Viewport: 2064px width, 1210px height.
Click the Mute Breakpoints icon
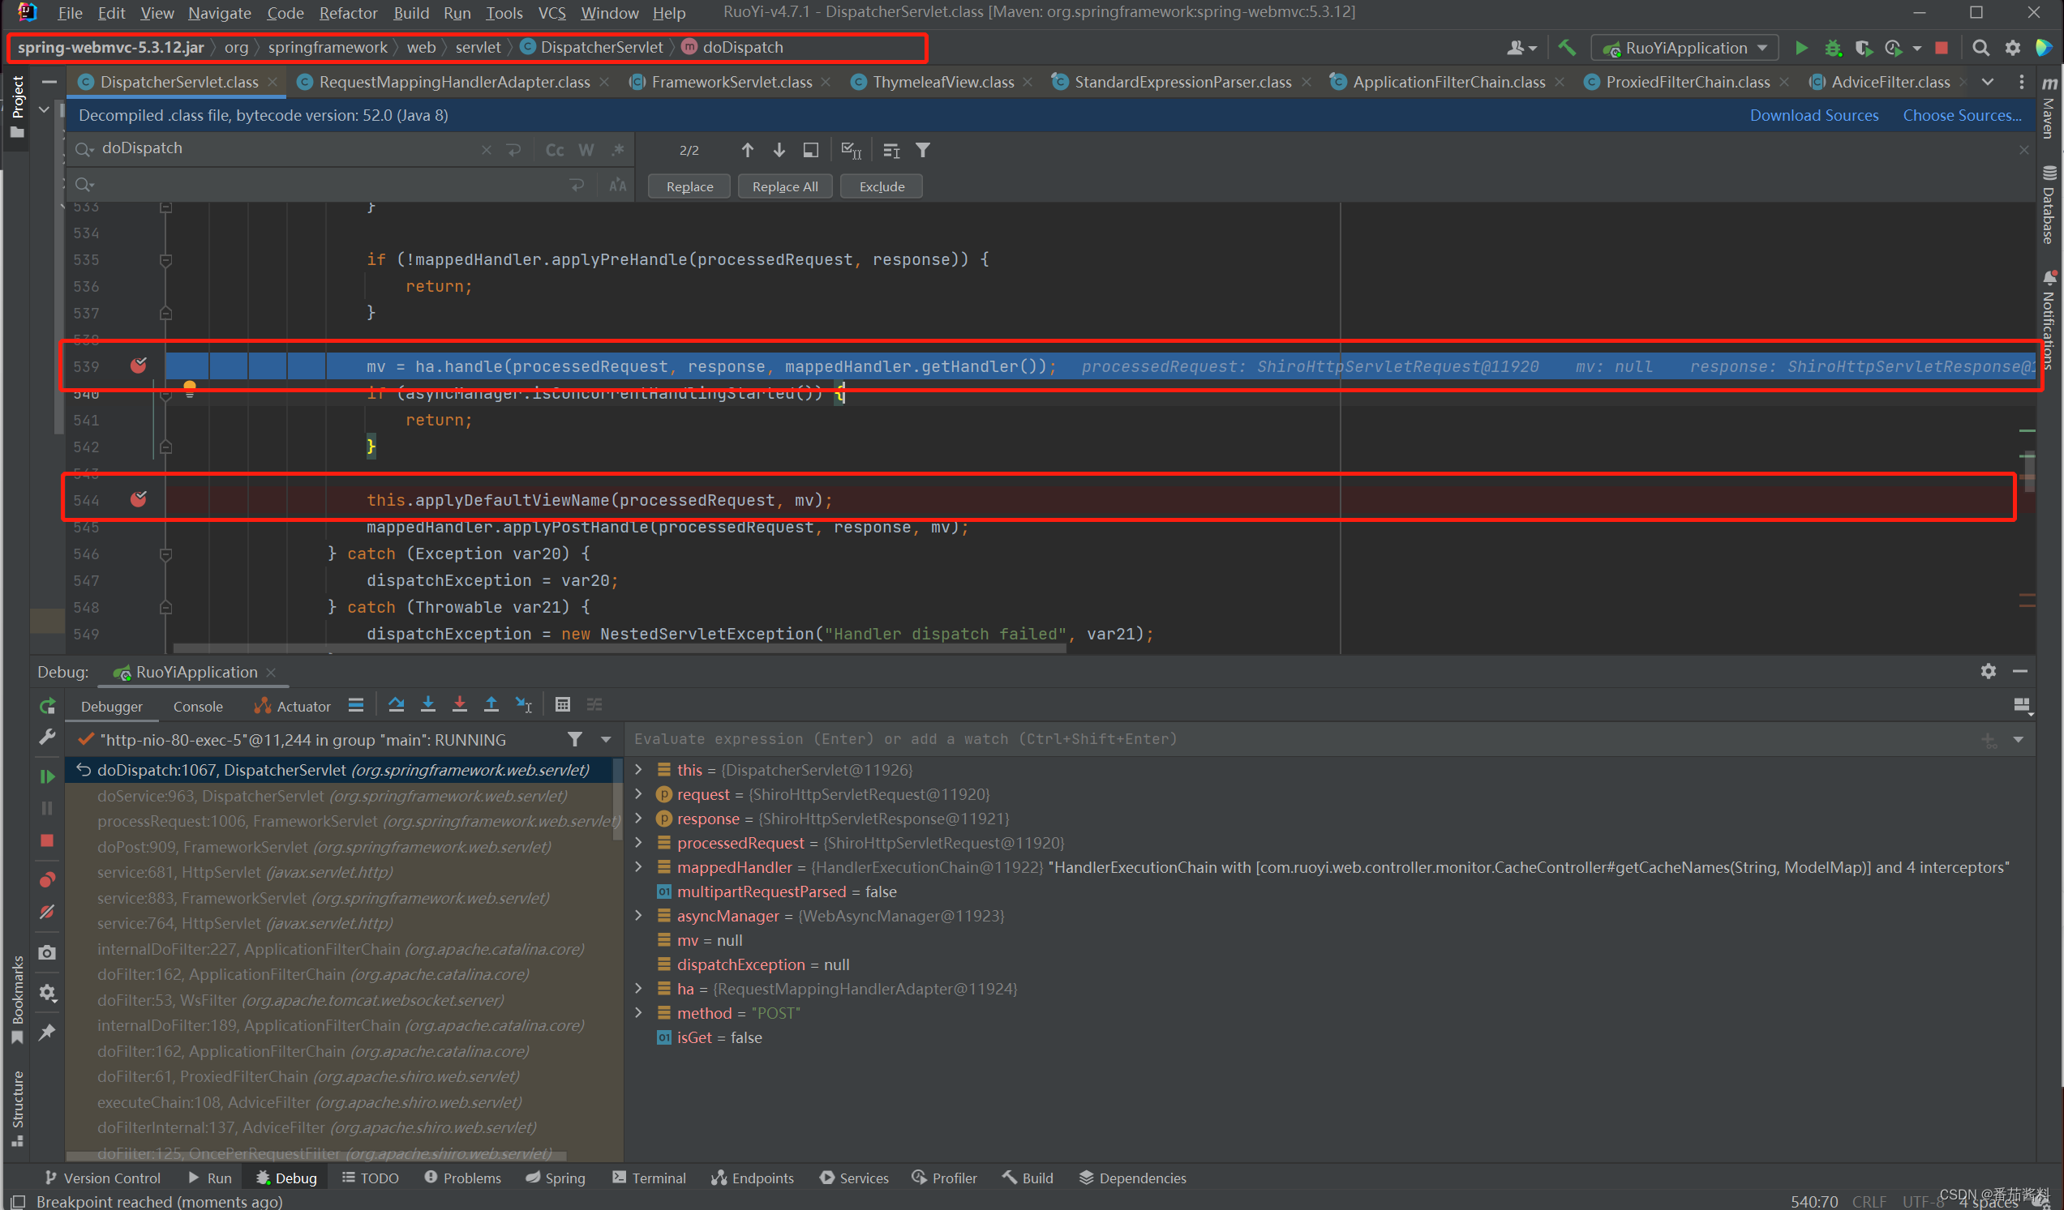coord(48,912)
